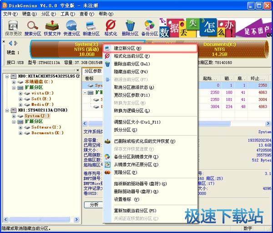
Task: Select 重新加载当前分区(F5) menu entry
Action: click(150, 211)
